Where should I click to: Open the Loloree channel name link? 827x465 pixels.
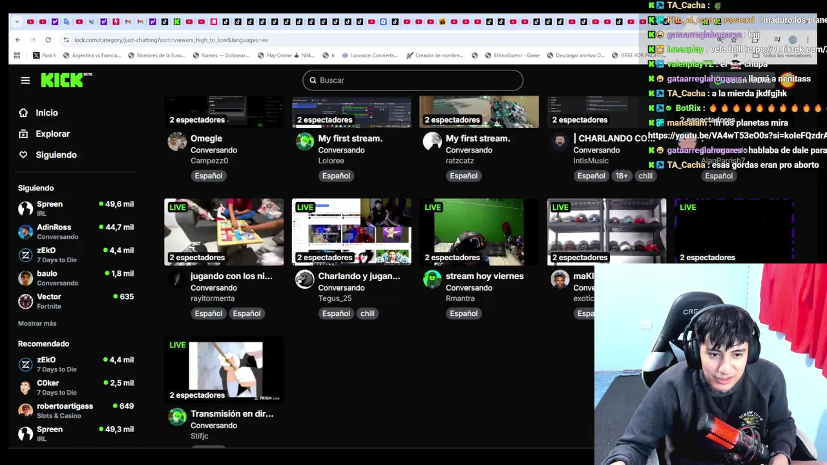click(331, 161)
